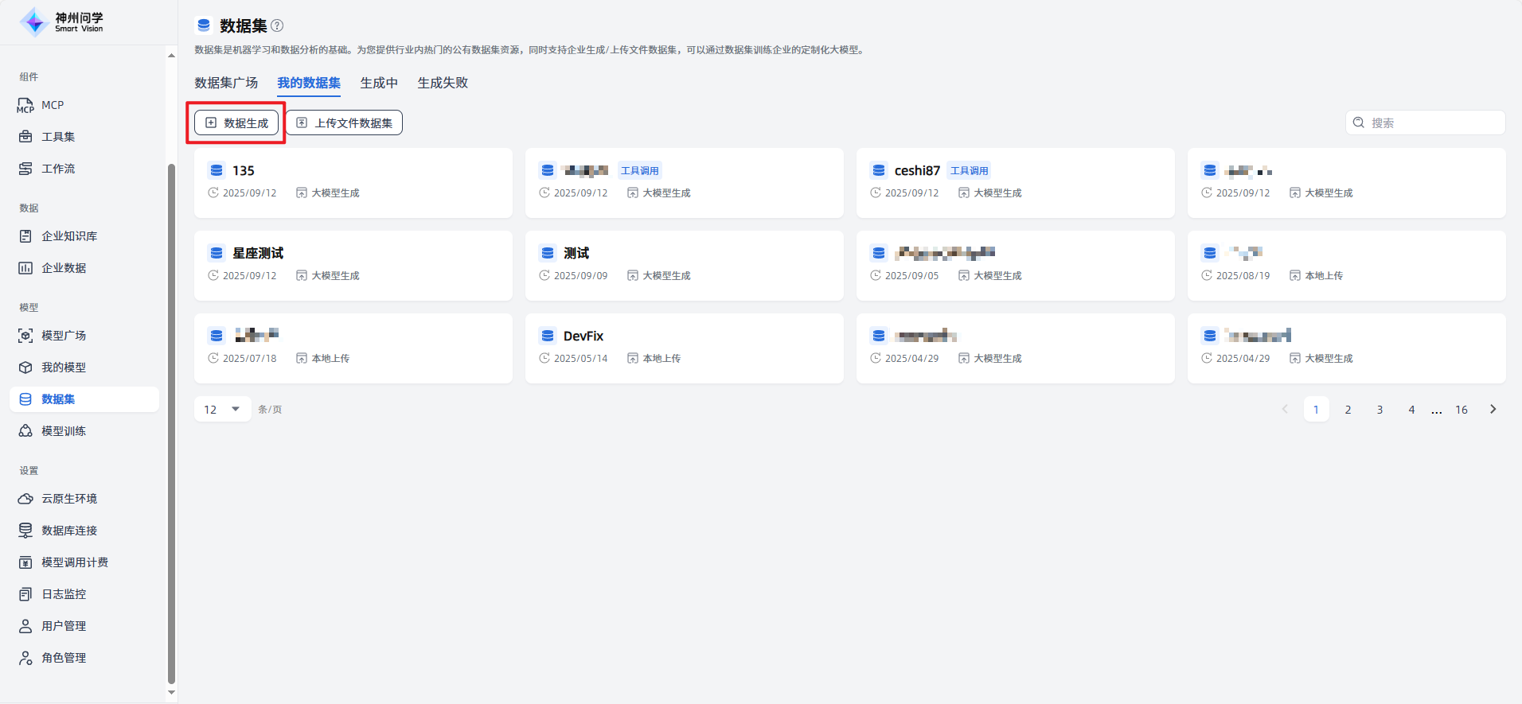Go to next page with right chevron

click(1493, 410)
